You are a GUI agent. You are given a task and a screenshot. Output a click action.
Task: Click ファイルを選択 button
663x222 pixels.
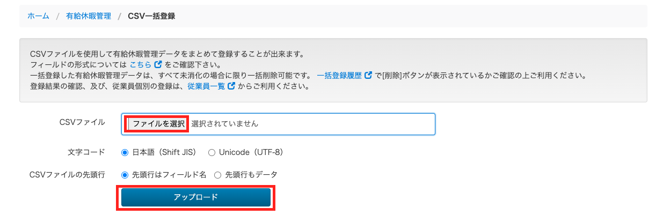tap(157, 124)
